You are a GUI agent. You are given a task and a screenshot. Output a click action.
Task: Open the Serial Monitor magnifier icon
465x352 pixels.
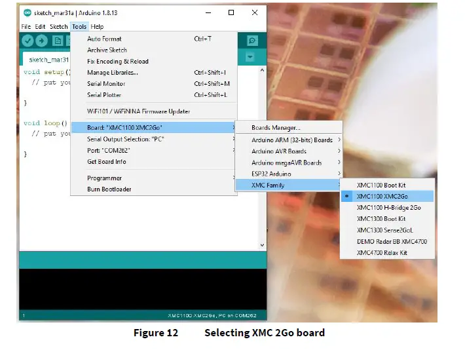coord(252,41)
